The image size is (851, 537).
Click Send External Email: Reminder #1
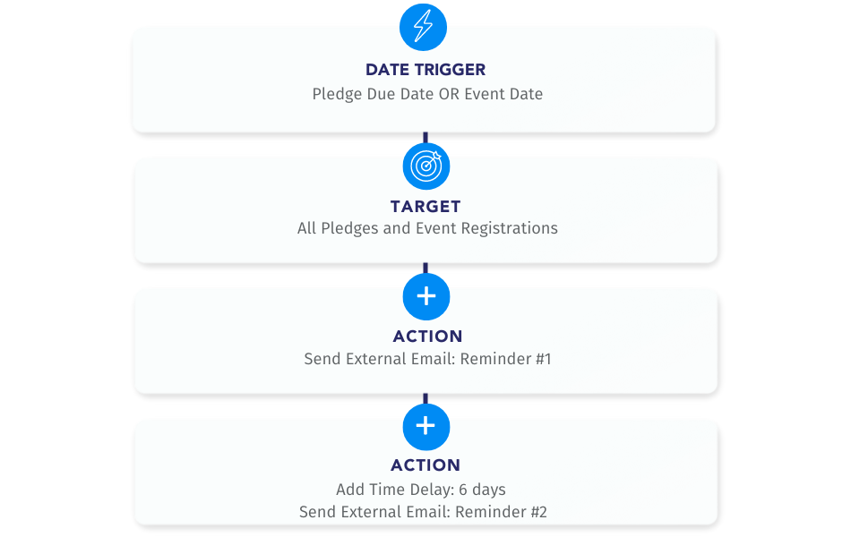[x=427, y=359]
